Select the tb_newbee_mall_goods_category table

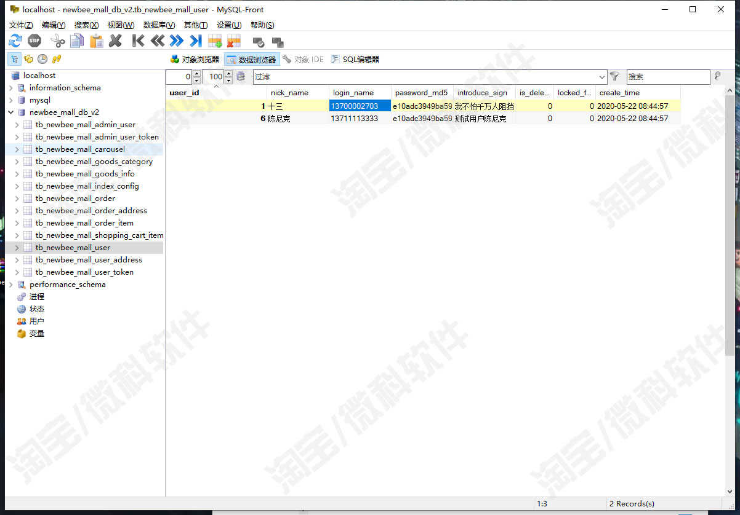[94, 162]
